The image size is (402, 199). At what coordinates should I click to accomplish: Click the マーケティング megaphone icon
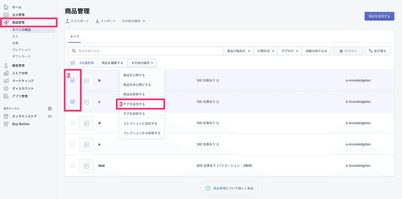(x=6, y=81)
